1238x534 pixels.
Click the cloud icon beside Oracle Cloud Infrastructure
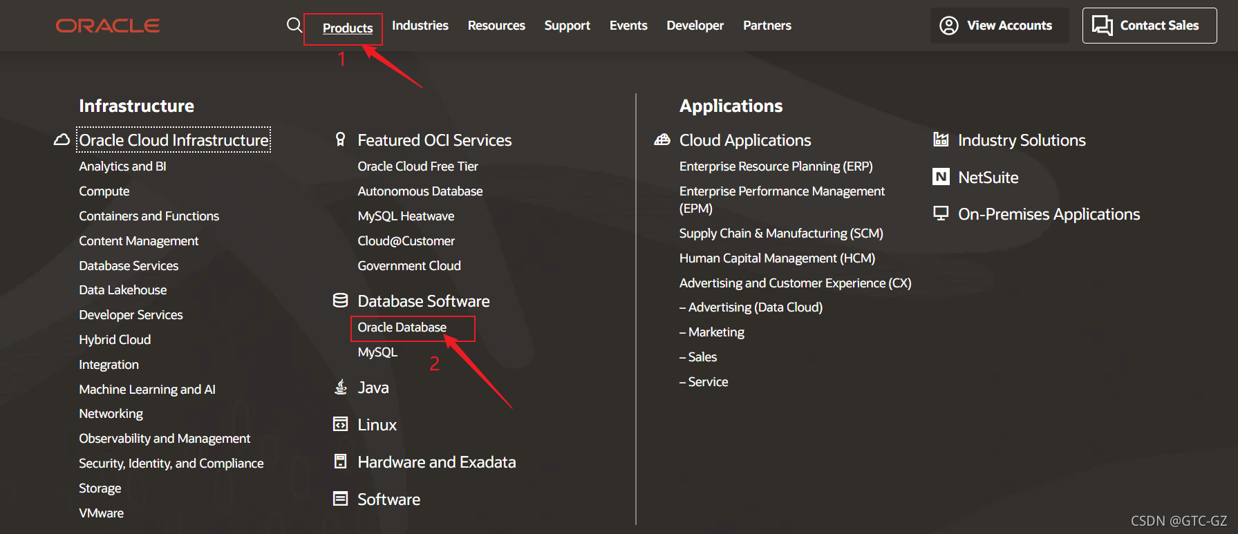tap(62, 140)
